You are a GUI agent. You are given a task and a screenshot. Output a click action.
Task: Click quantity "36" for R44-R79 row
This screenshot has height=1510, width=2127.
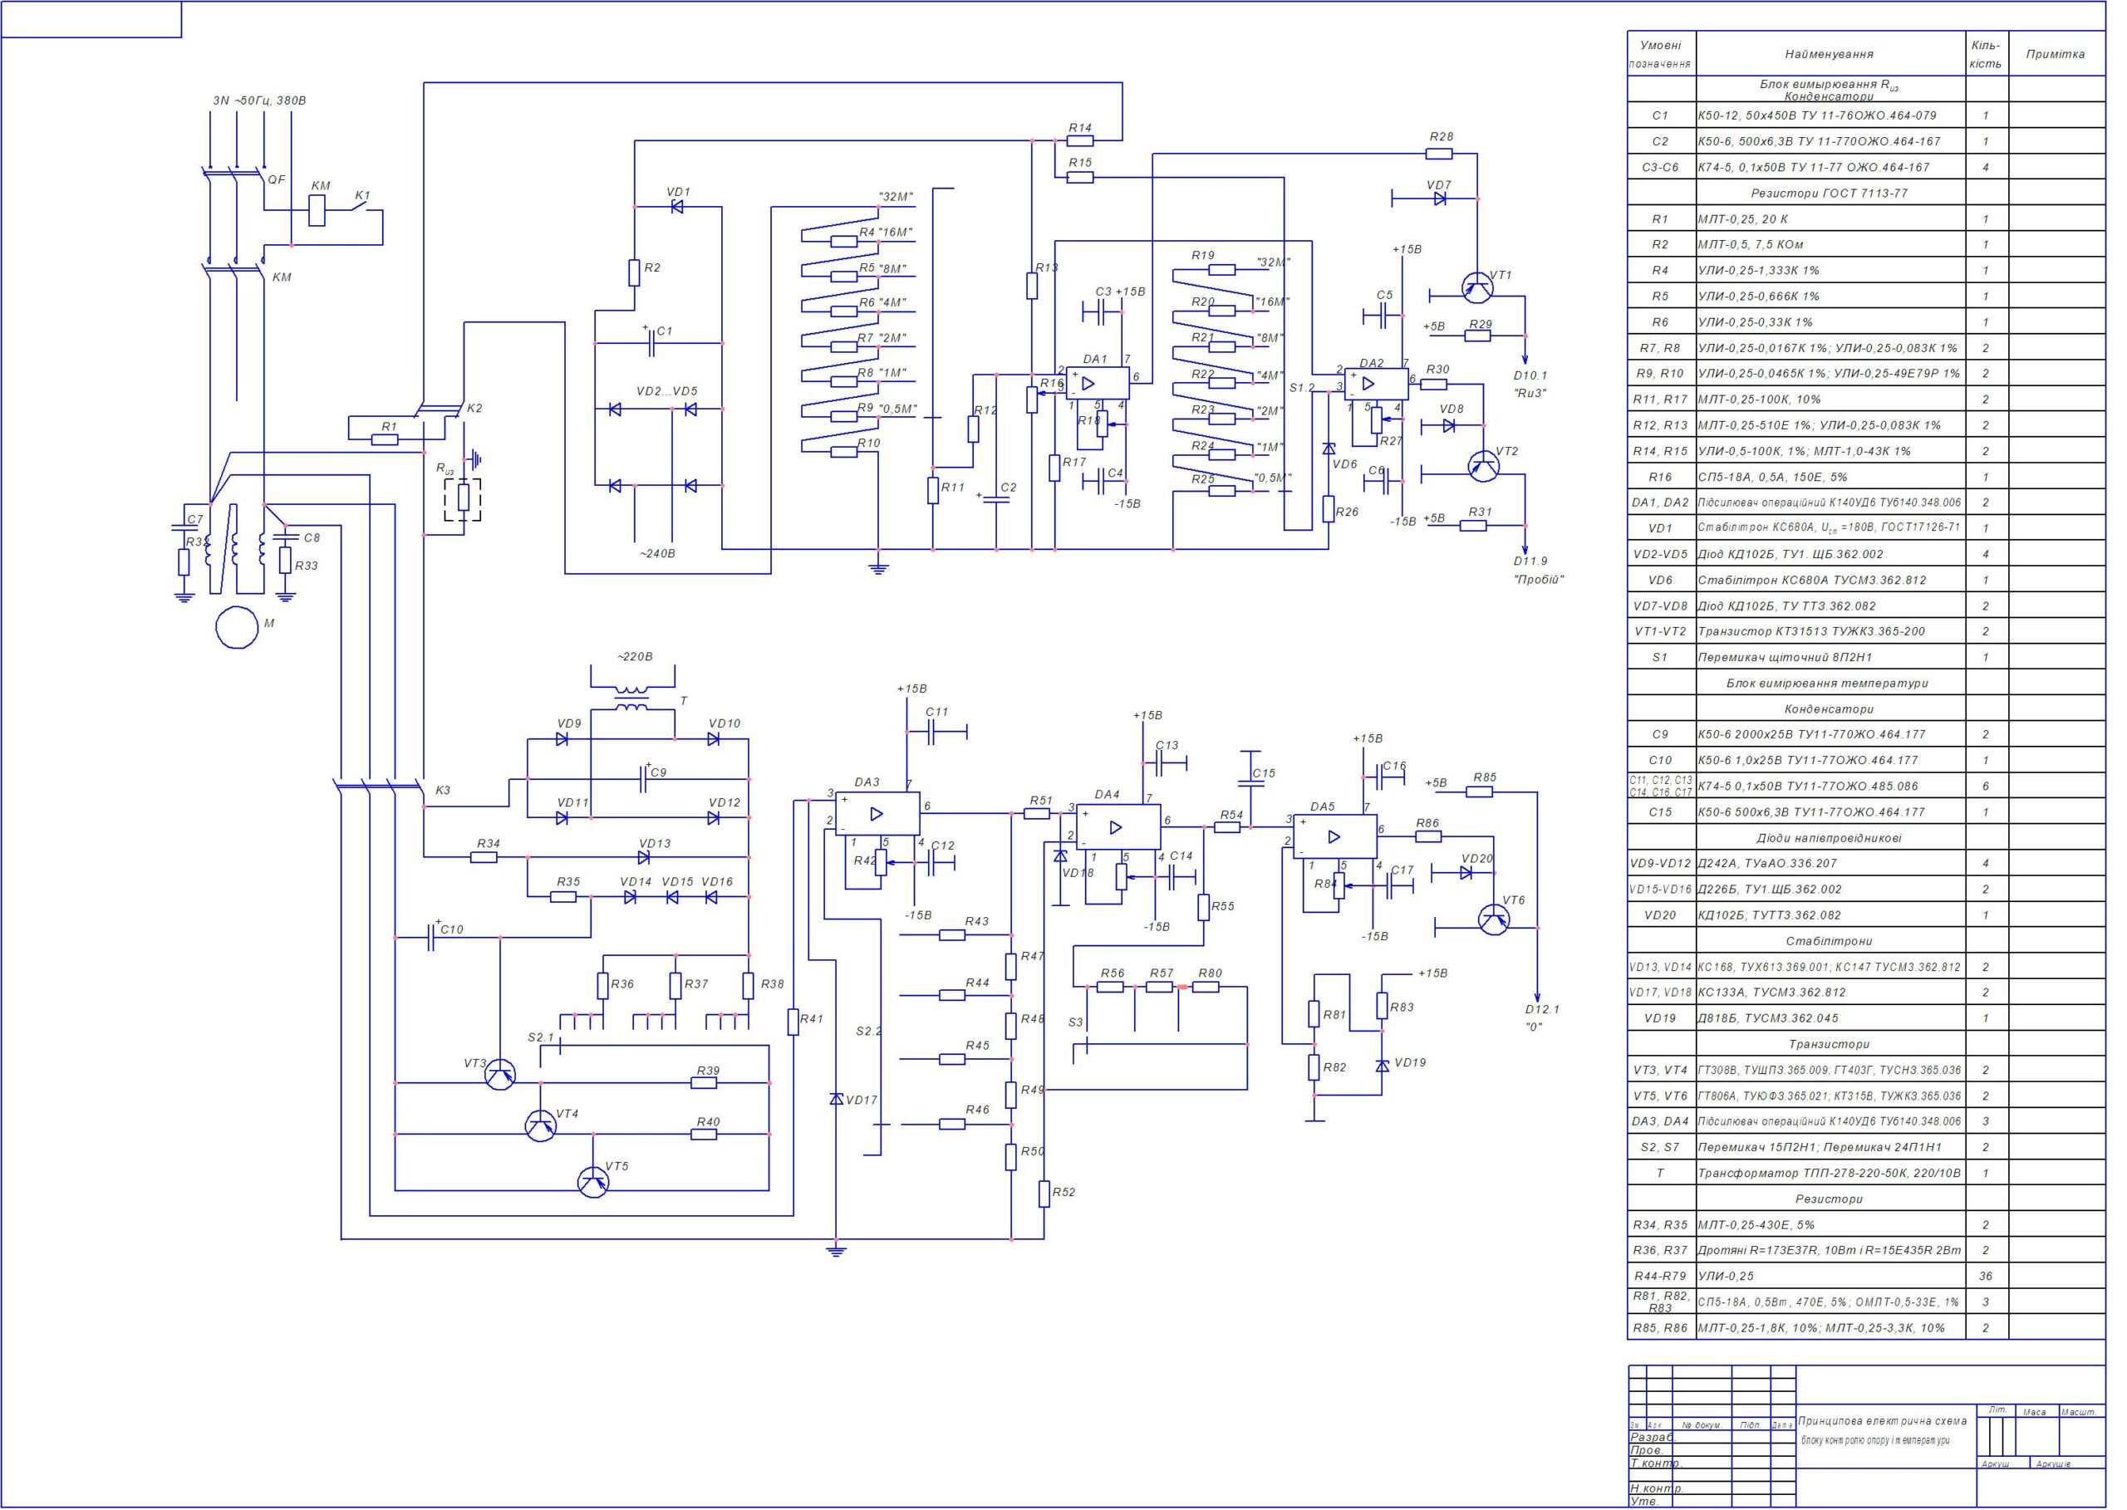click(1986, 1277)
